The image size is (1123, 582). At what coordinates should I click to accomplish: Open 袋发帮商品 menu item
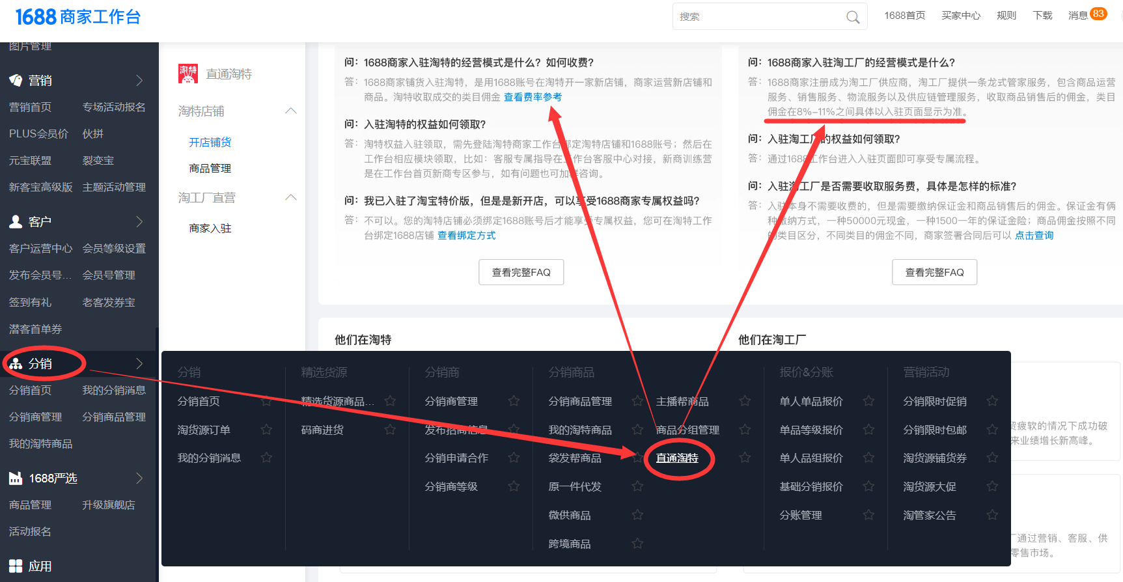pyautogui.click(x=575, y=458)
